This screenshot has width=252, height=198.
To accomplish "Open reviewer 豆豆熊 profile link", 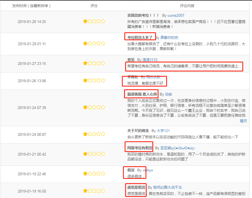I will click(x=177, y=148).
